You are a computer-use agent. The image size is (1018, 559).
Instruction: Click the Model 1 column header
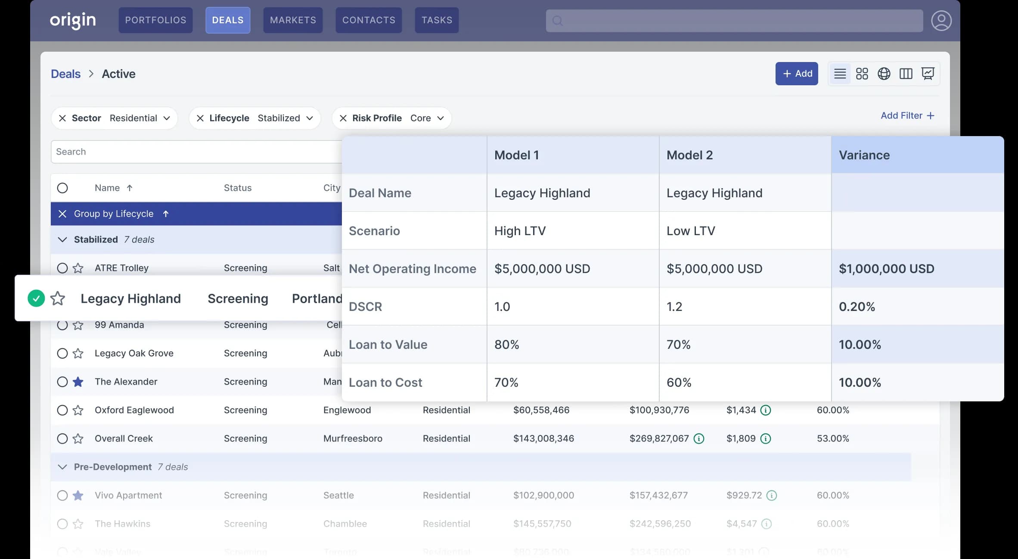tap(573, 155)
